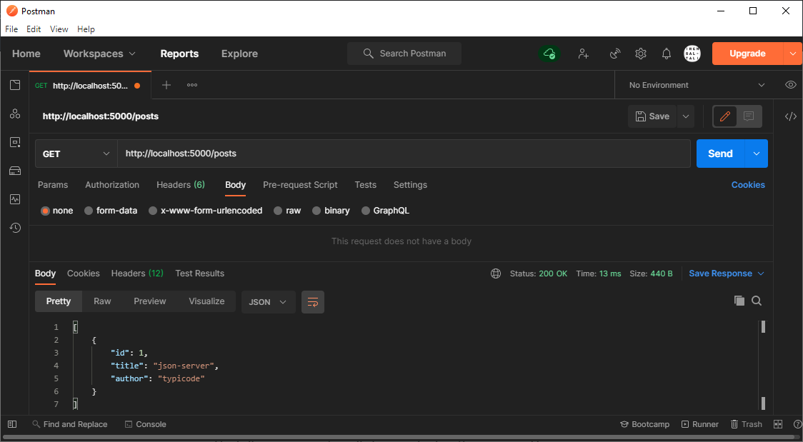Image resolution: width=803 pixels, height=442 pixels.
Task: Open the JSON response format dropdown
Action: [x=268, y=301]
